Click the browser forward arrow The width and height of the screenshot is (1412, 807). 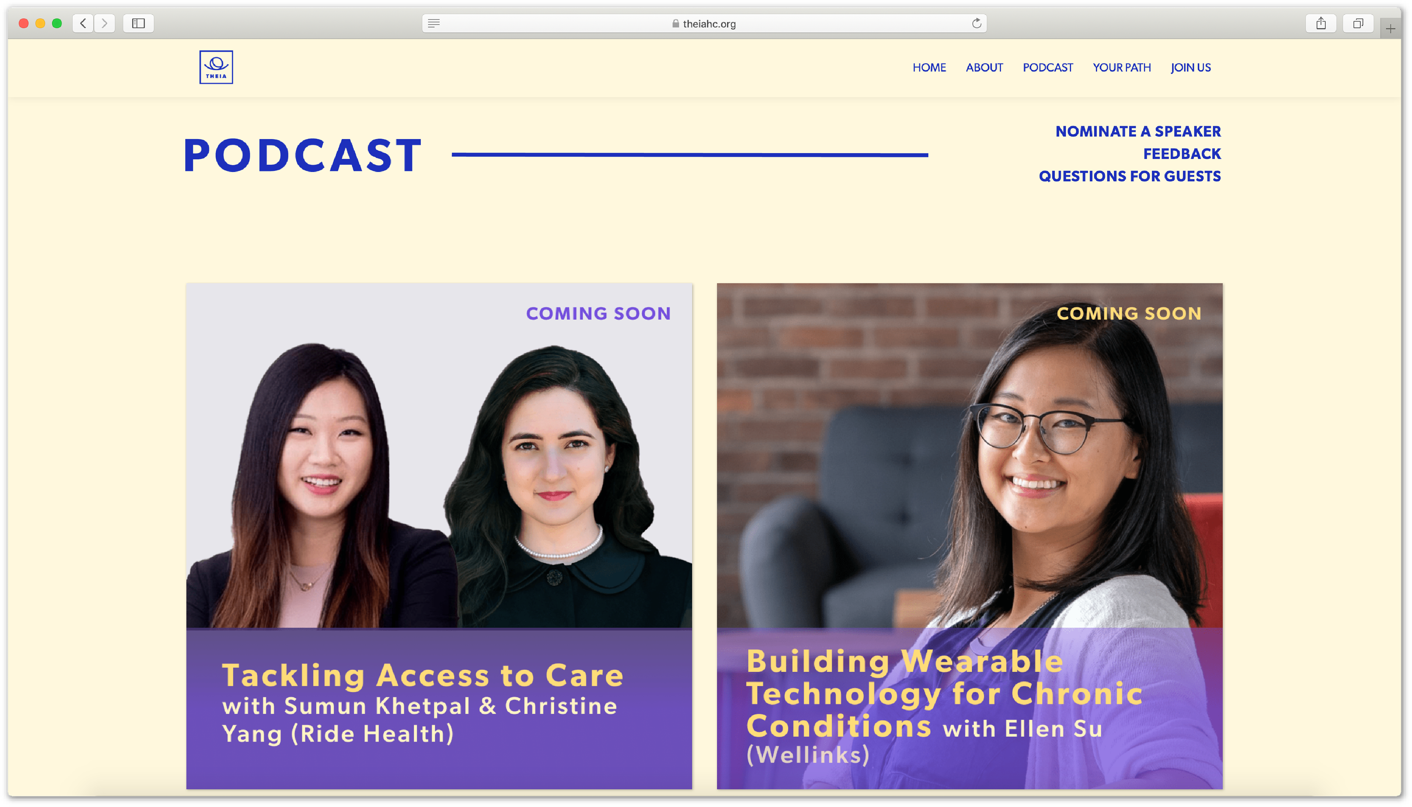[x=105, y=23]
